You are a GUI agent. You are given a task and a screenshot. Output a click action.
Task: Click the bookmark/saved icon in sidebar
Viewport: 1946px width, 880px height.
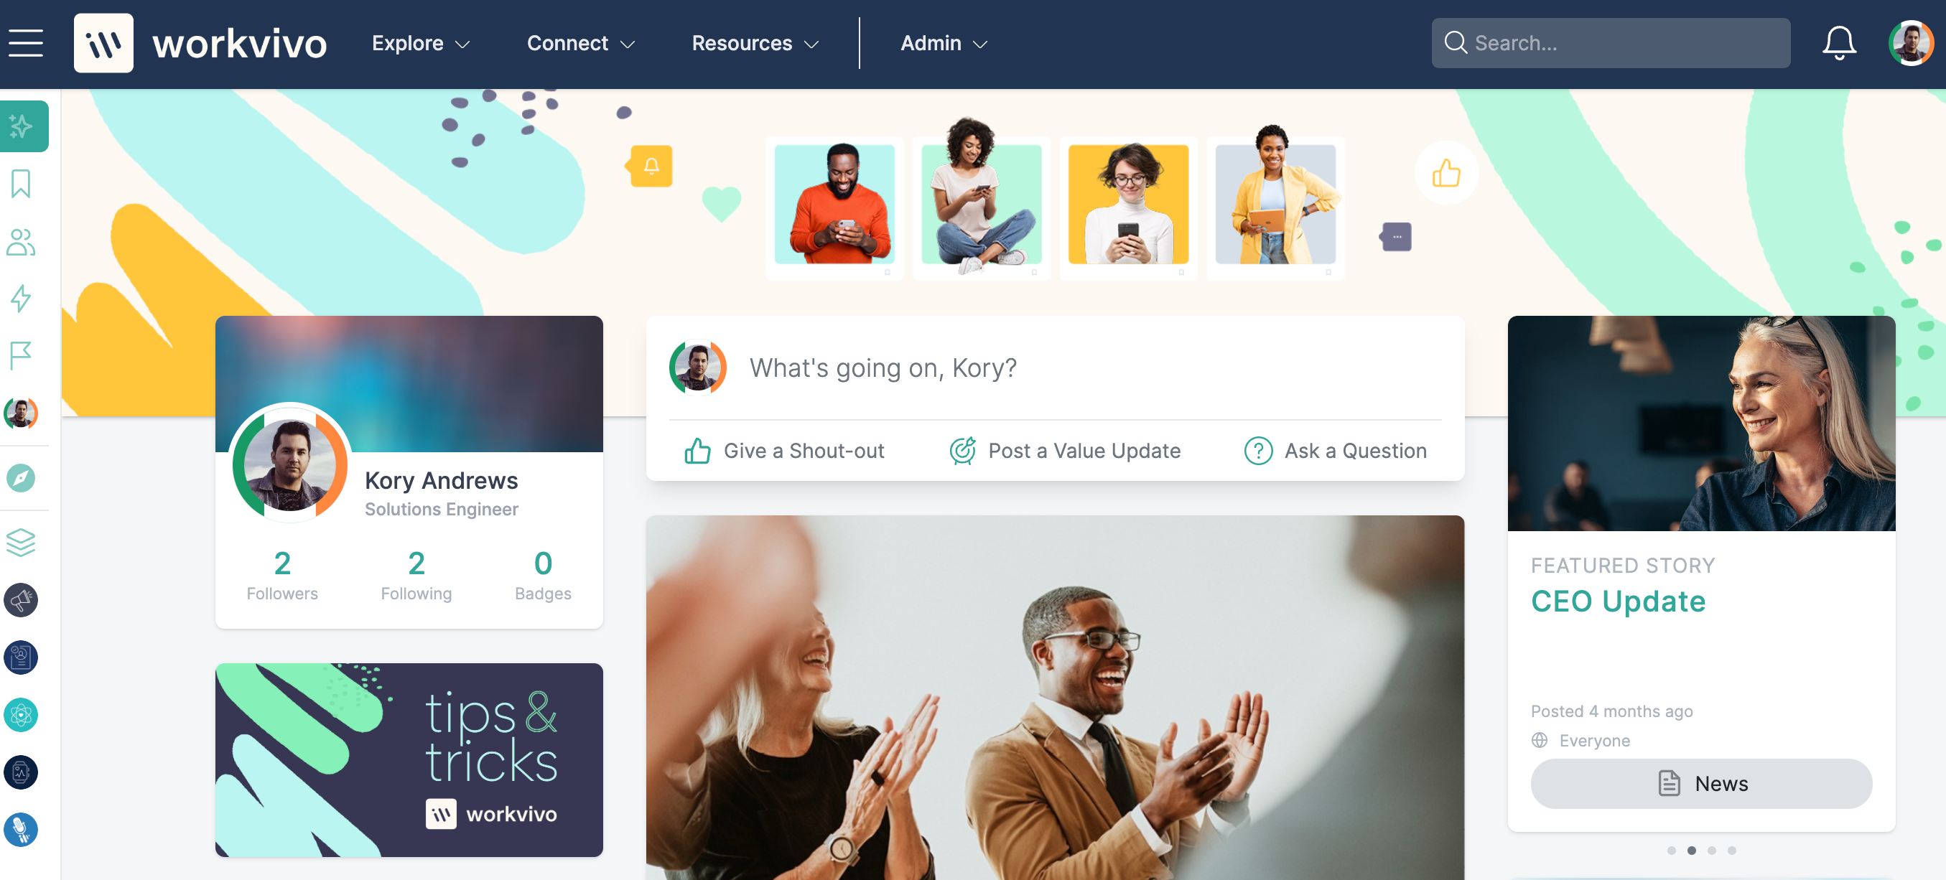pyautogui.click(x=24, y=185)
